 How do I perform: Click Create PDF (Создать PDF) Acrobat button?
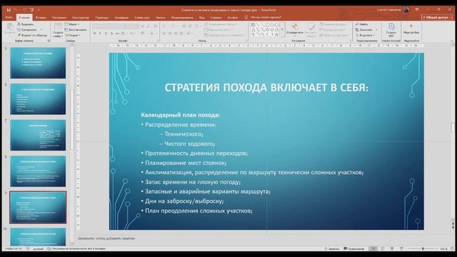391,30
